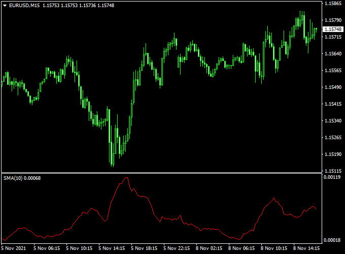Image resolution: width=345 pixels, height=254 pixels.
Task: Select the price scale value 1.15565
Action: (x=333, y=71)
